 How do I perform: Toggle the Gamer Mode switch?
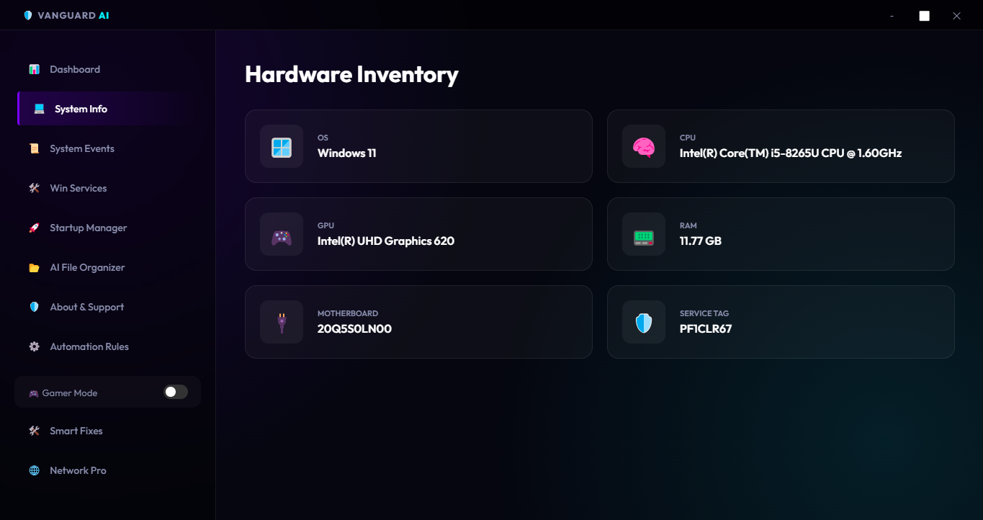pos(176,392)
